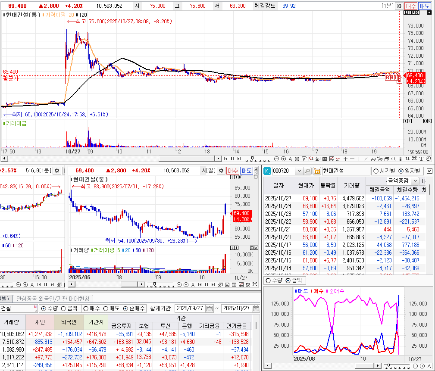This screenshot has width=435, height=371.
Task: Select 수량 radio in investor trading panel
Action: 44,309
